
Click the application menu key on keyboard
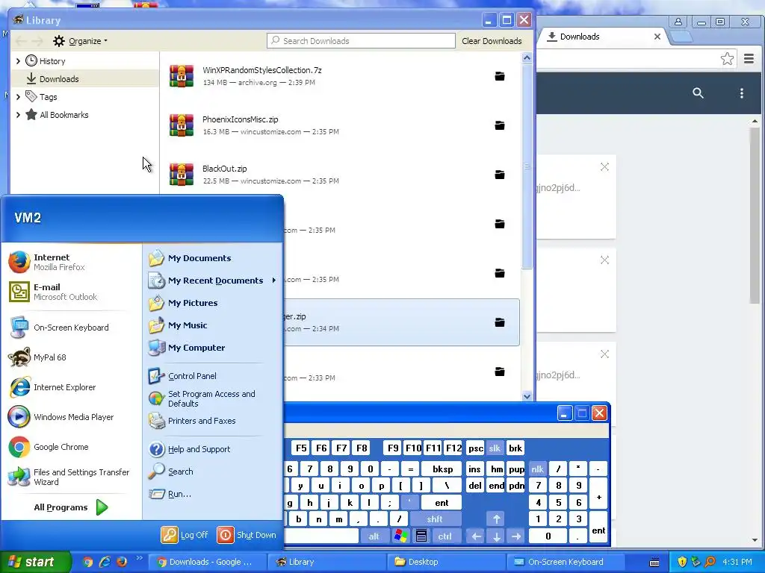(x=421, y=536)
